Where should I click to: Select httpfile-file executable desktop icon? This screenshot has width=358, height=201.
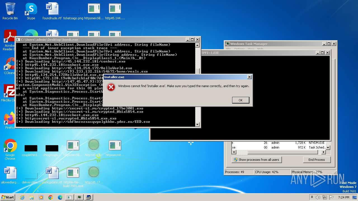tap(73, 177)
